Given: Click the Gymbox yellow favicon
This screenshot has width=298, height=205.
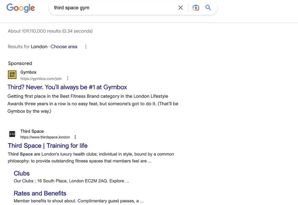Looking at the screenshot, I should 12,75.
